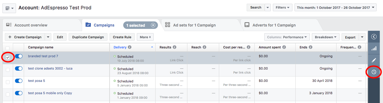Click the '23 August 2018 08:00' schedule text
The width and height of the screenshot is (383, 103).
click(133, 73)
